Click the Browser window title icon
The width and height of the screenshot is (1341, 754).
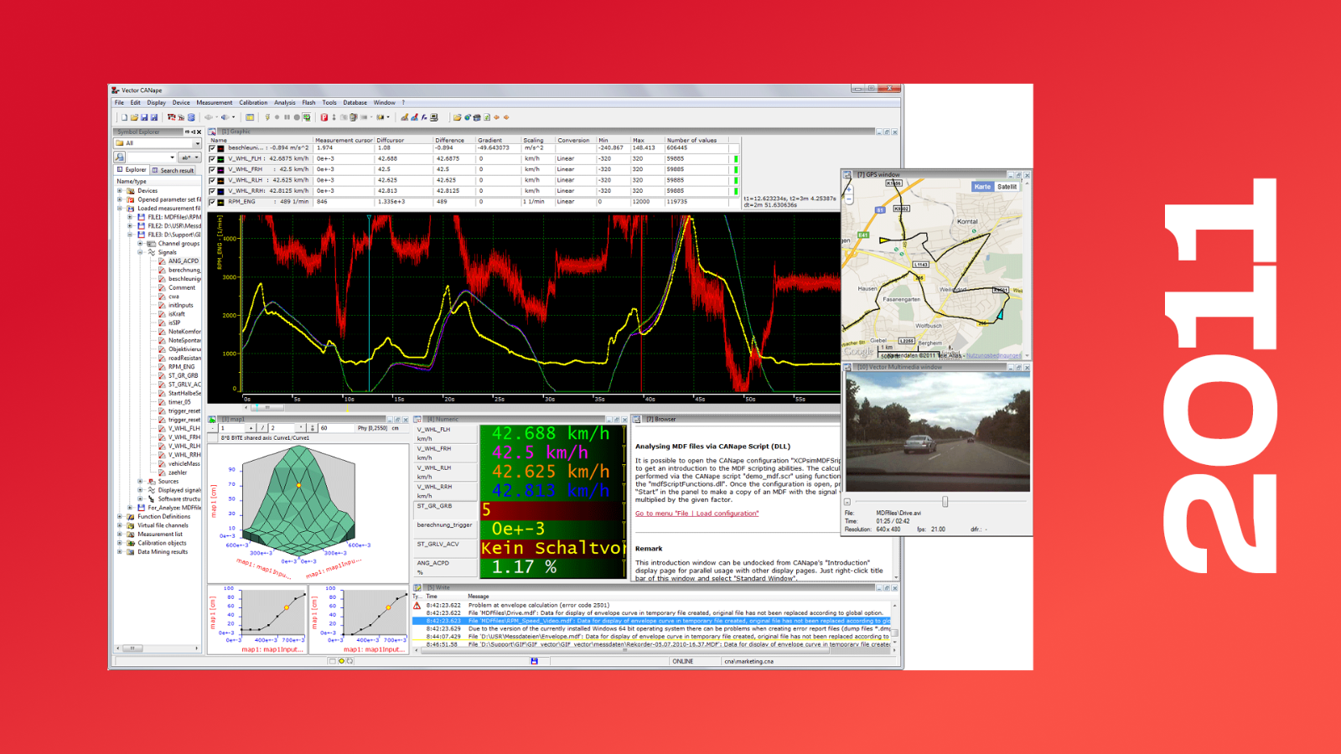(638, 419)
